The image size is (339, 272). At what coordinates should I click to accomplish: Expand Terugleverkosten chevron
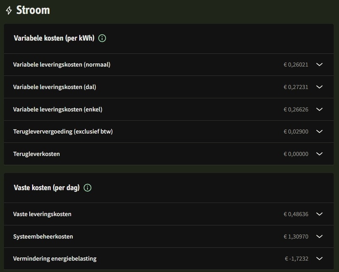point(320,154)
